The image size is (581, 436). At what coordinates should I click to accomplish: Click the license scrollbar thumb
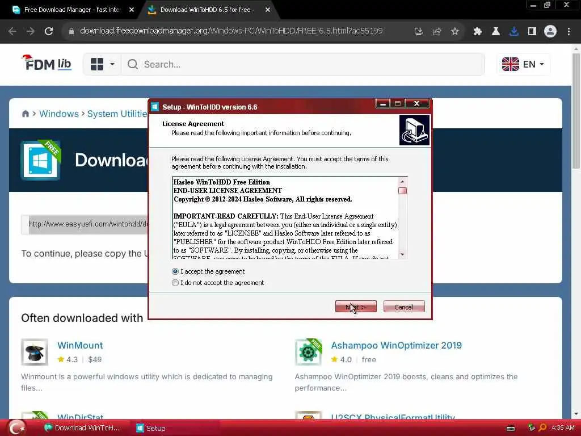pos(402,191)
